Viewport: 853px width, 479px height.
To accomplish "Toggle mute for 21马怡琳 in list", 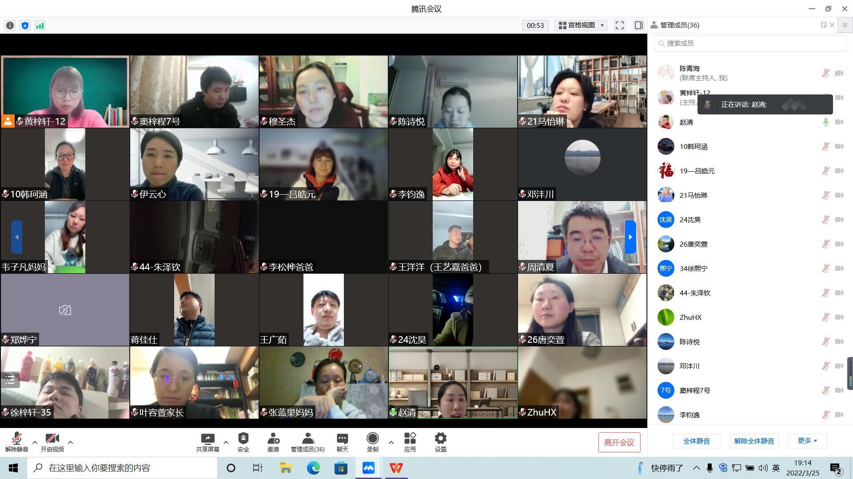I will coord(825,195).
